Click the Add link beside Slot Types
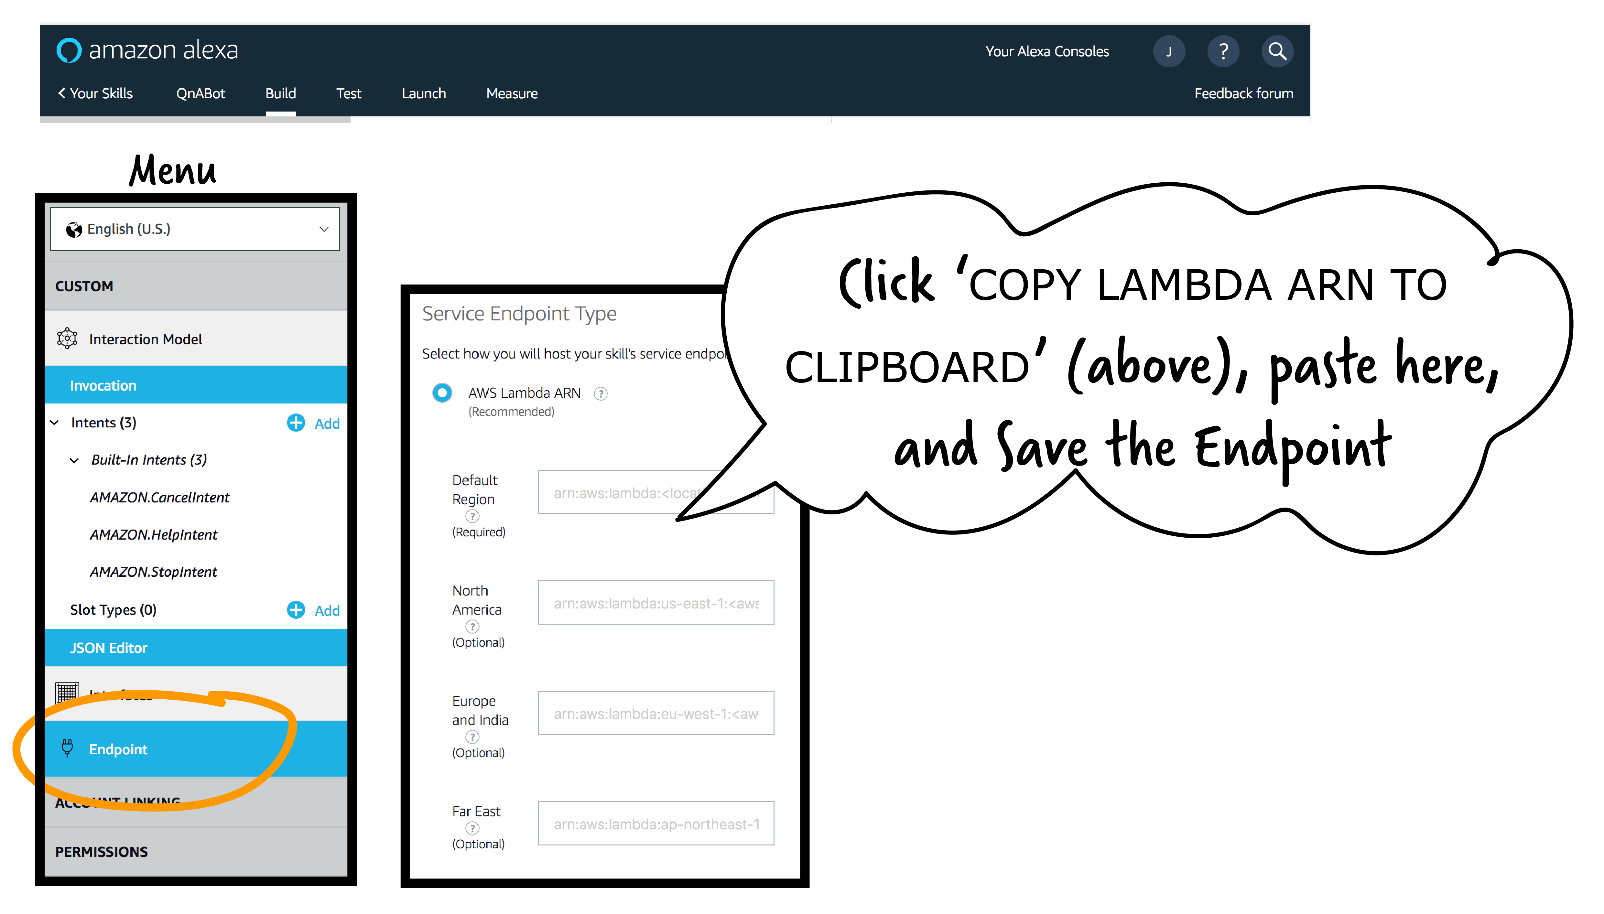Screen dimensions: 1604x914 tap(327, 611)
